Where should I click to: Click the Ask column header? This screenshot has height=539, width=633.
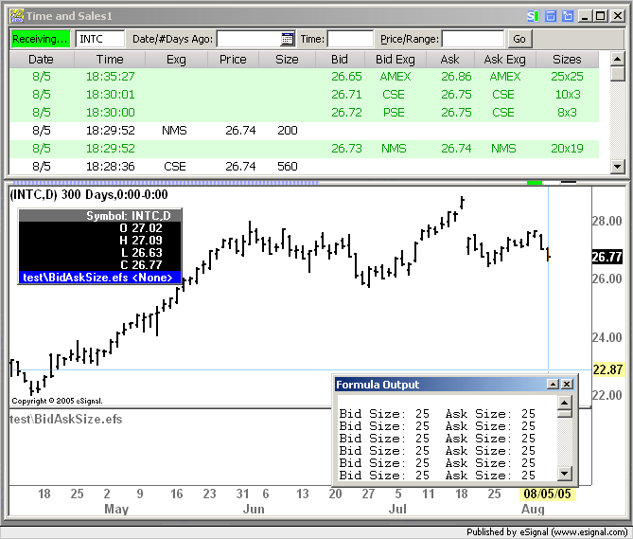449,60
